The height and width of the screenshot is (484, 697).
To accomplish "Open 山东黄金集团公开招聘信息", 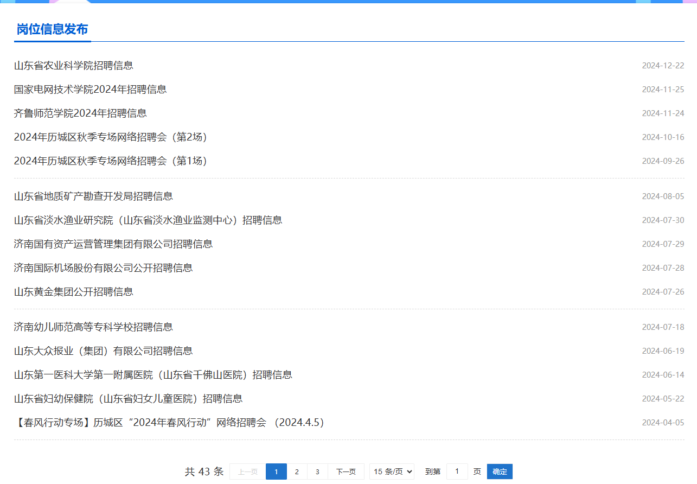I will tap(74, 292).
